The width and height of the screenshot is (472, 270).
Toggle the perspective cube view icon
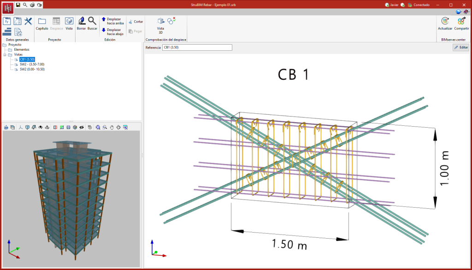[27, 127]
